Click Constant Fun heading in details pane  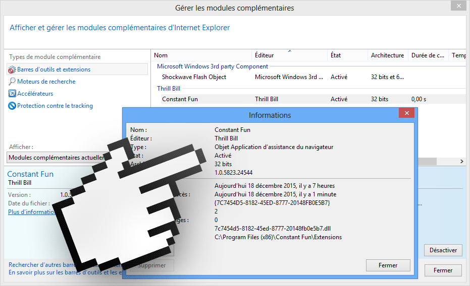tap(30, 174)
